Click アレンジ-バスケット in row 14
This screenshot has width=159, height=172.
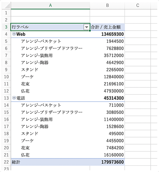(x=41, y=105)
